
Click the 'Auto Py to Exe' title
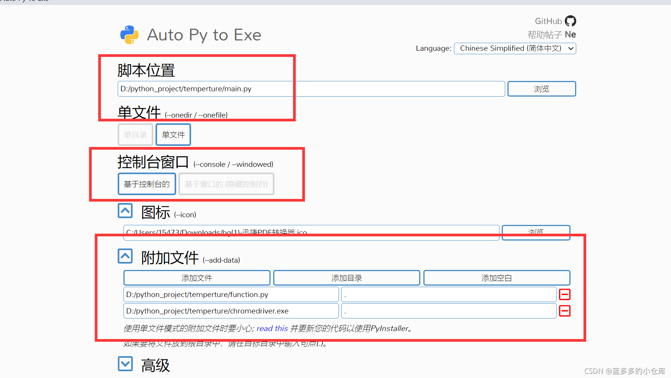(204, 35)
